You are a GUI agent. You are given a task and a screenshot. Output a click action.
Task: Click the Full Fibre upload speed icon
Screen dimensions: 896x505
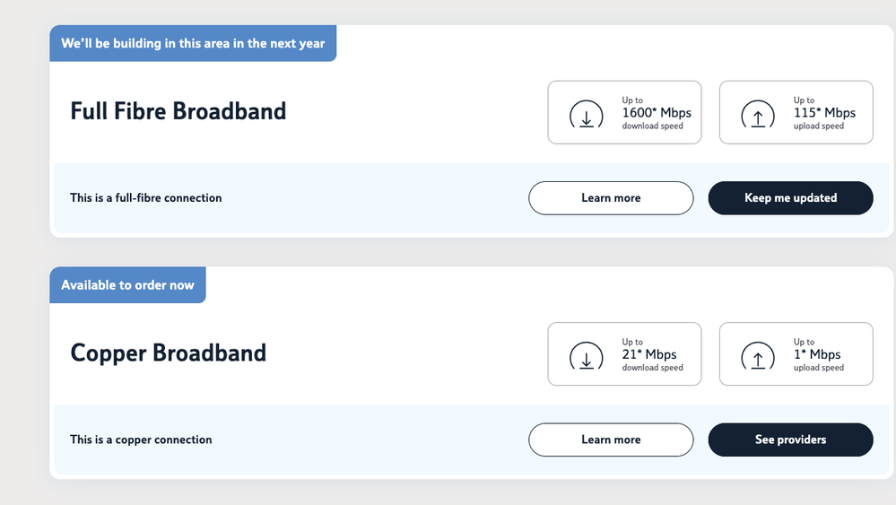(757, 117)
